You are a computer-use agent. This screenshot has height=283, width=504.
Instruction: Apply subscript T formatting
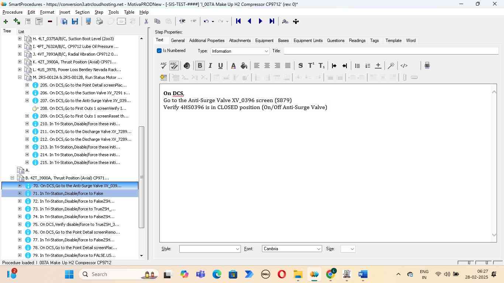(321, 66)
